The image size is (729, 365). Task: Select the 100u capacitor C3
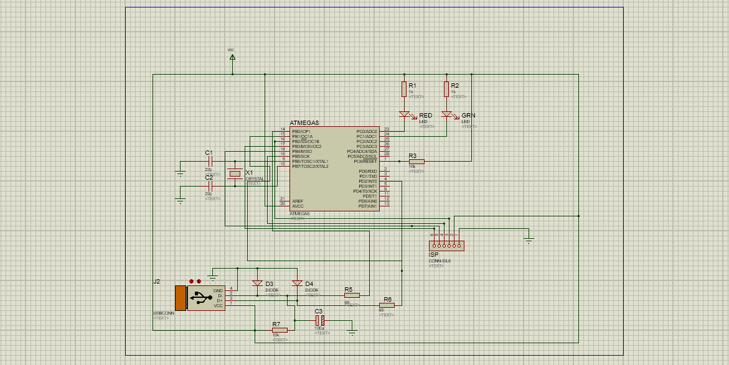point(321,319)
